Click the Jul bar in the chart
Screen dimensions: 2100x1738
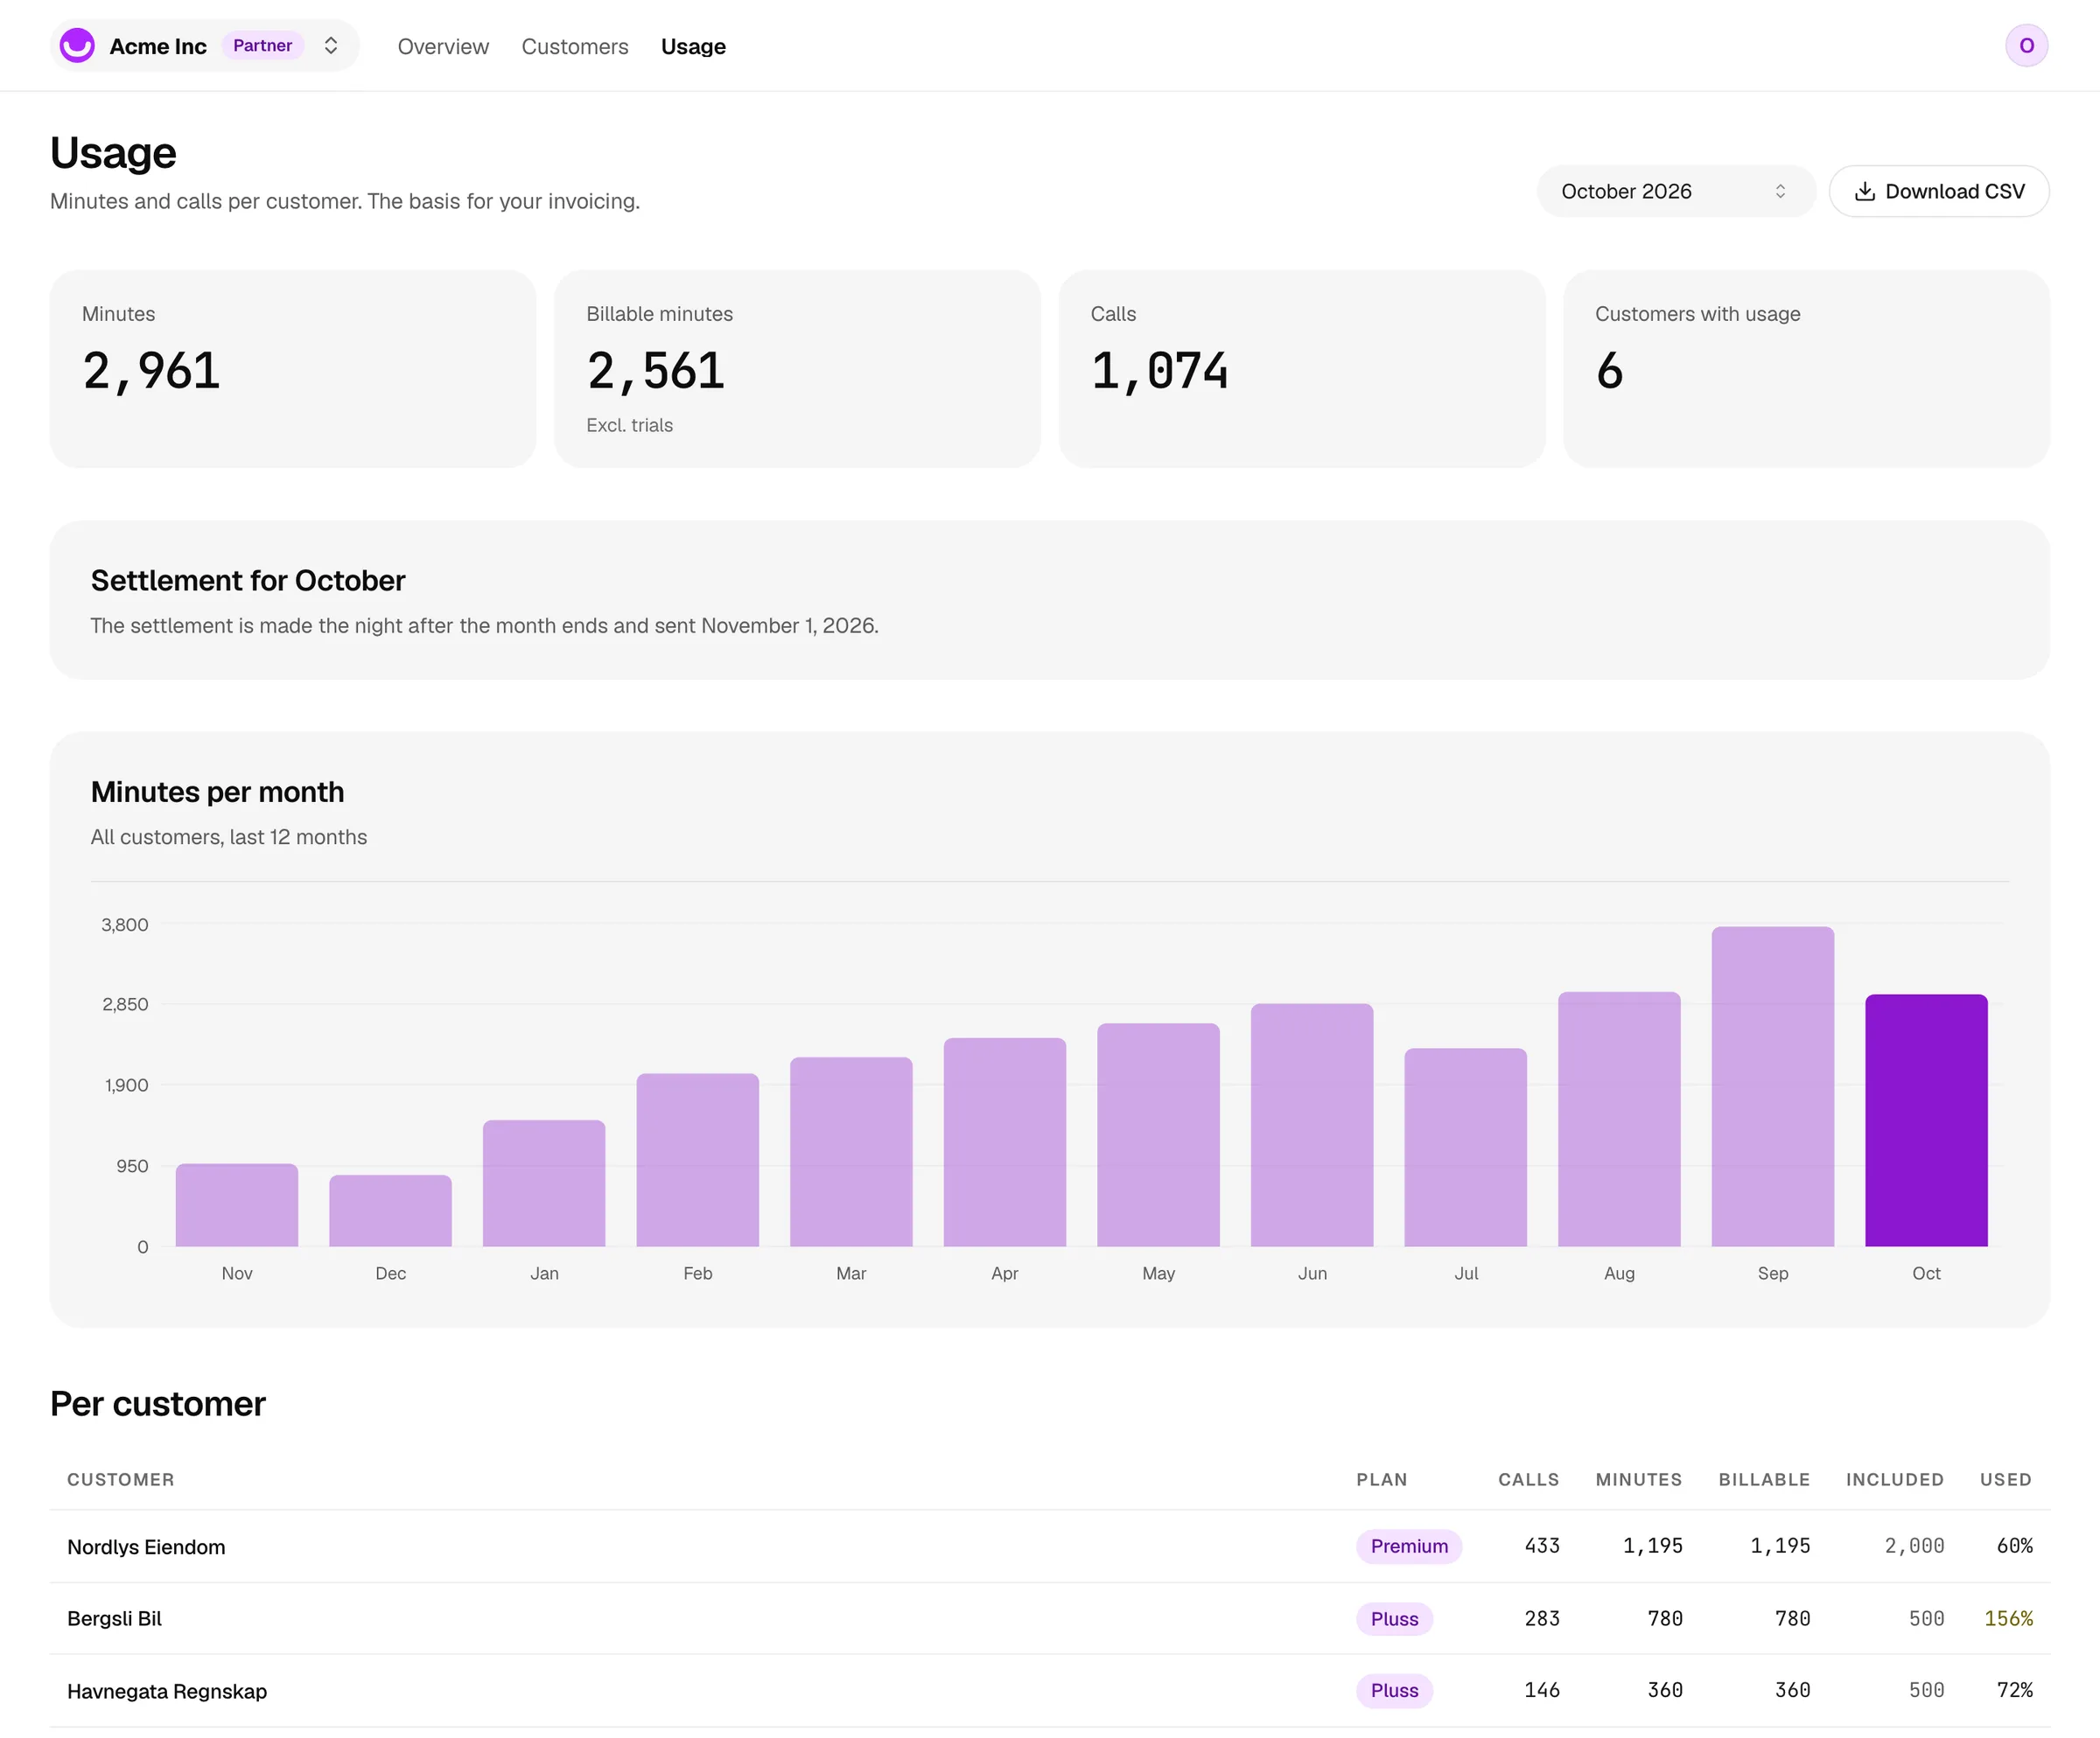[1466, 1148]
